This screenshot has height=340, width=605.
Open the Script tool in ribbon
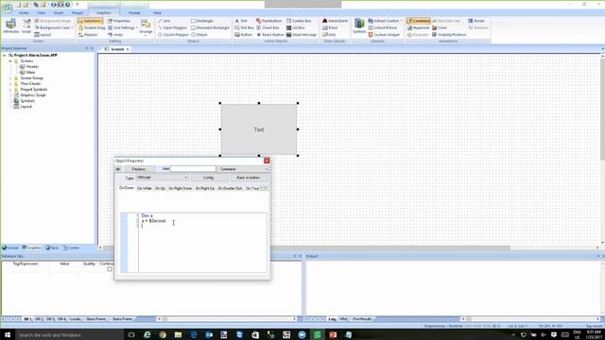(26, 26)
